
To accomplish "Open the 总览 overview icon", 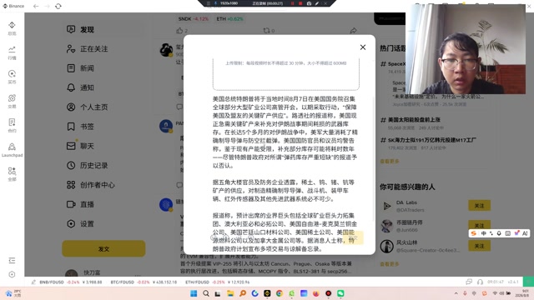I will tap(12, 28).
